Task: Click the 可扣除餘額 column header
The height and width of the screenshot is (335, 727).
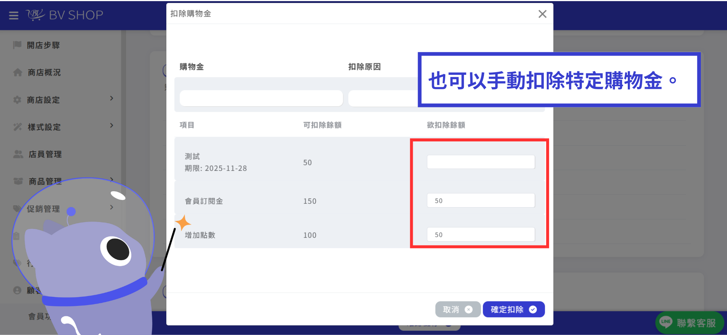Action: [322, 125]
